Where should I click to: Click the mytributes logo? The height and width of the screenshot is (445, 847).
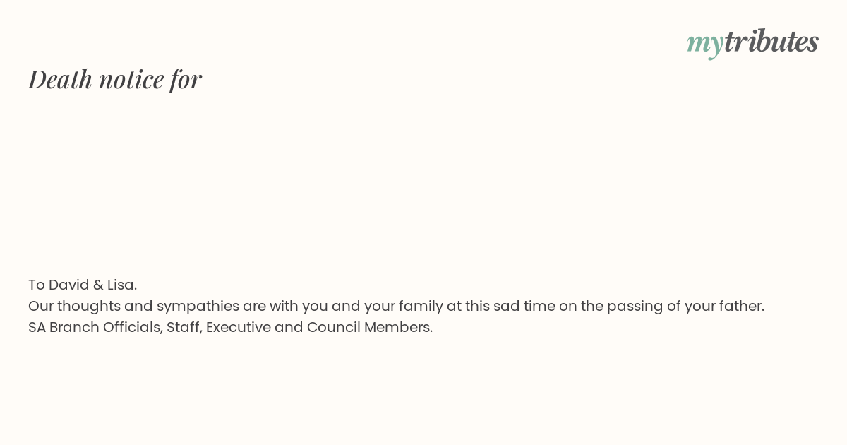coord(752,42)
